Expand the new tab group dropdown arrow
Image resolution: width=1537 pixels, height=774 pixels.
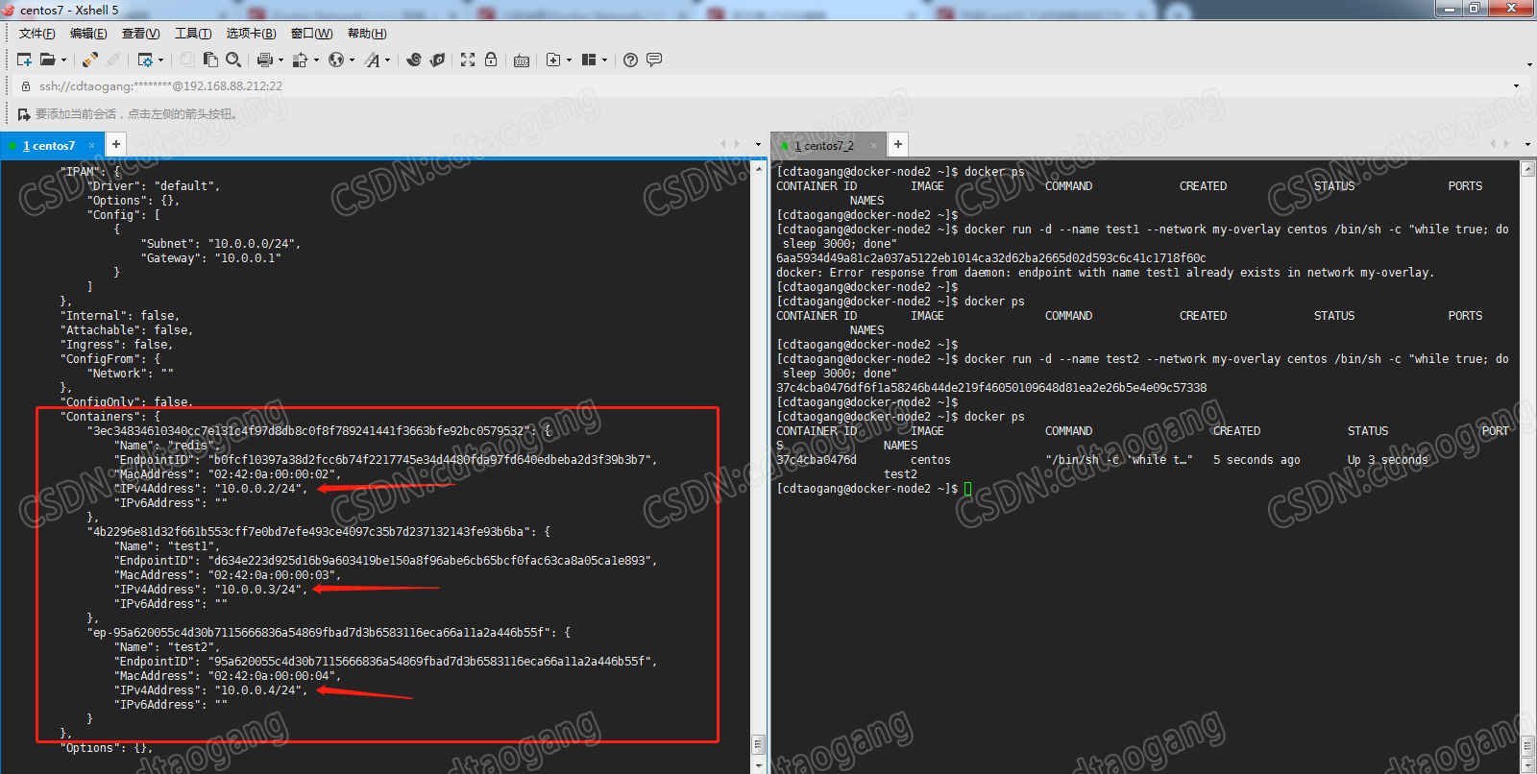pyautogui.click(x=569, y=60)
